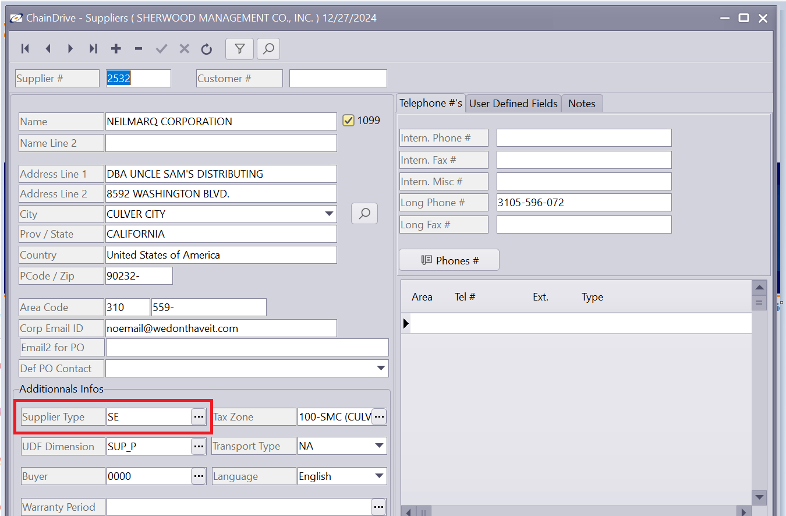Click the Long Phone # field

584,203
